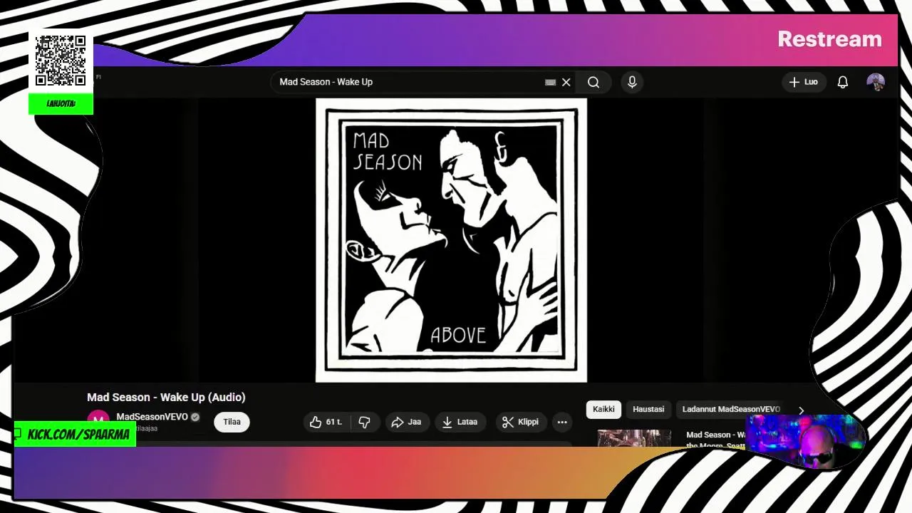Download the video with Lataa
912x513 pixels.
tap(460, 422)
